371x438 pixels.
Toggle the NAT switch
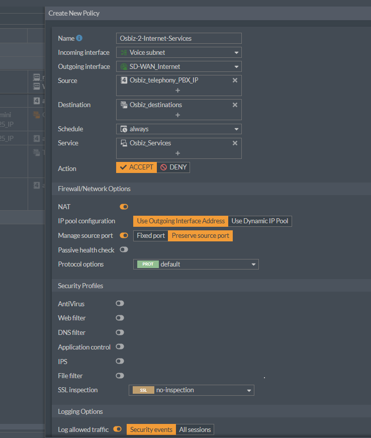[x=124, y=207]
